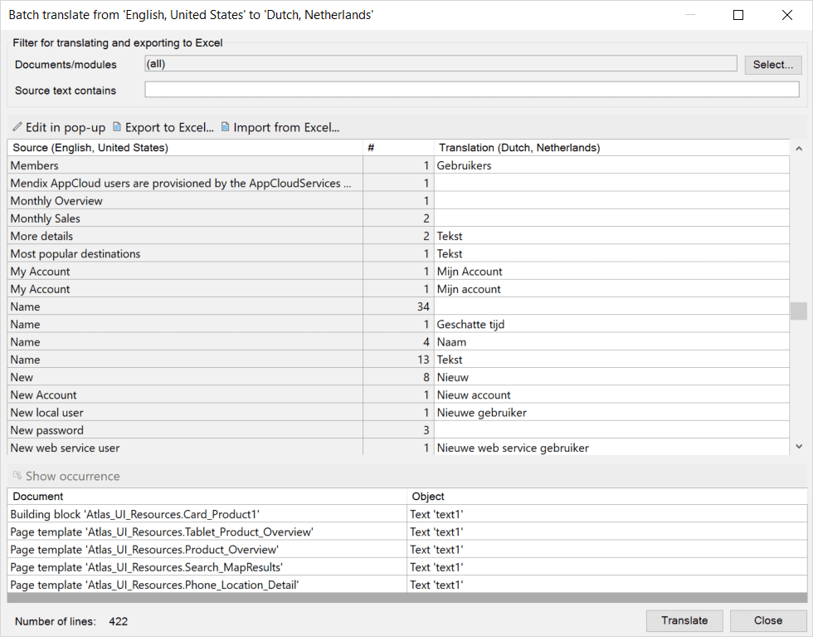The height and width of the screenshot is (637, 813).
Task: Click the Document column header in occurrences
Action: [207, 497]
